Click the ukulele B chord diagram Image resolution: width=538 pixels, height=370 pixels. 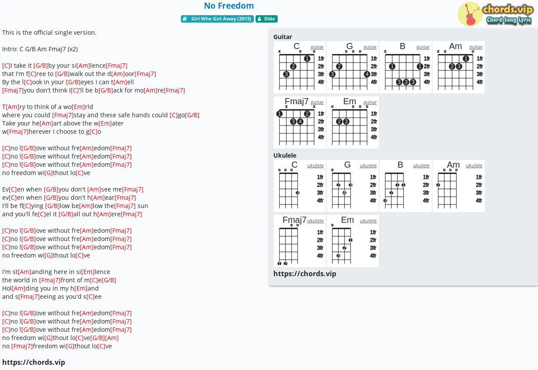coord(406,186)
